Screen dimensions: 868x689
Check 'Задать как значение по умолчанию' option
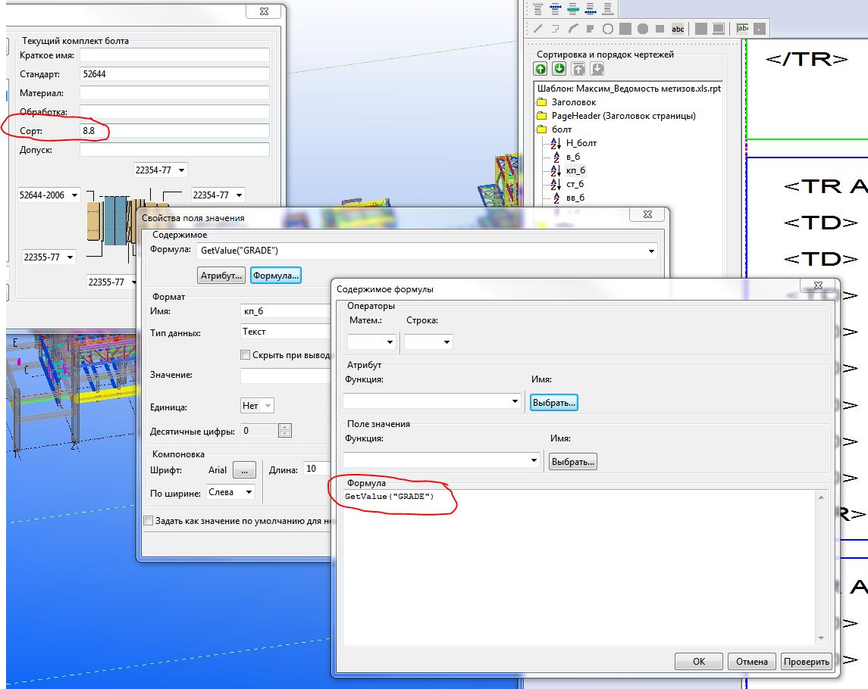pyautogui.click(x=149, y=521)
